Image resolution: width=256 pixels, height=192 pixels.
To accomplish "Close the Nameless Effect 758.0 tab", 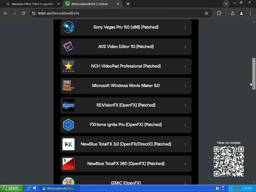I will coord(58,4).
